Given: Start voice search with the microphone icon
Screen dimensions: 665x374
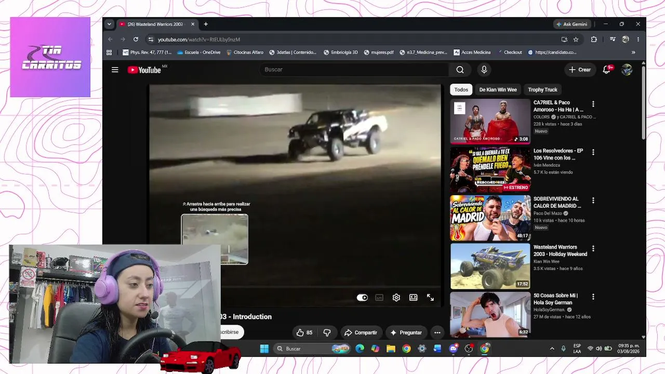Looking at the screenshot, I should point(484,70).
